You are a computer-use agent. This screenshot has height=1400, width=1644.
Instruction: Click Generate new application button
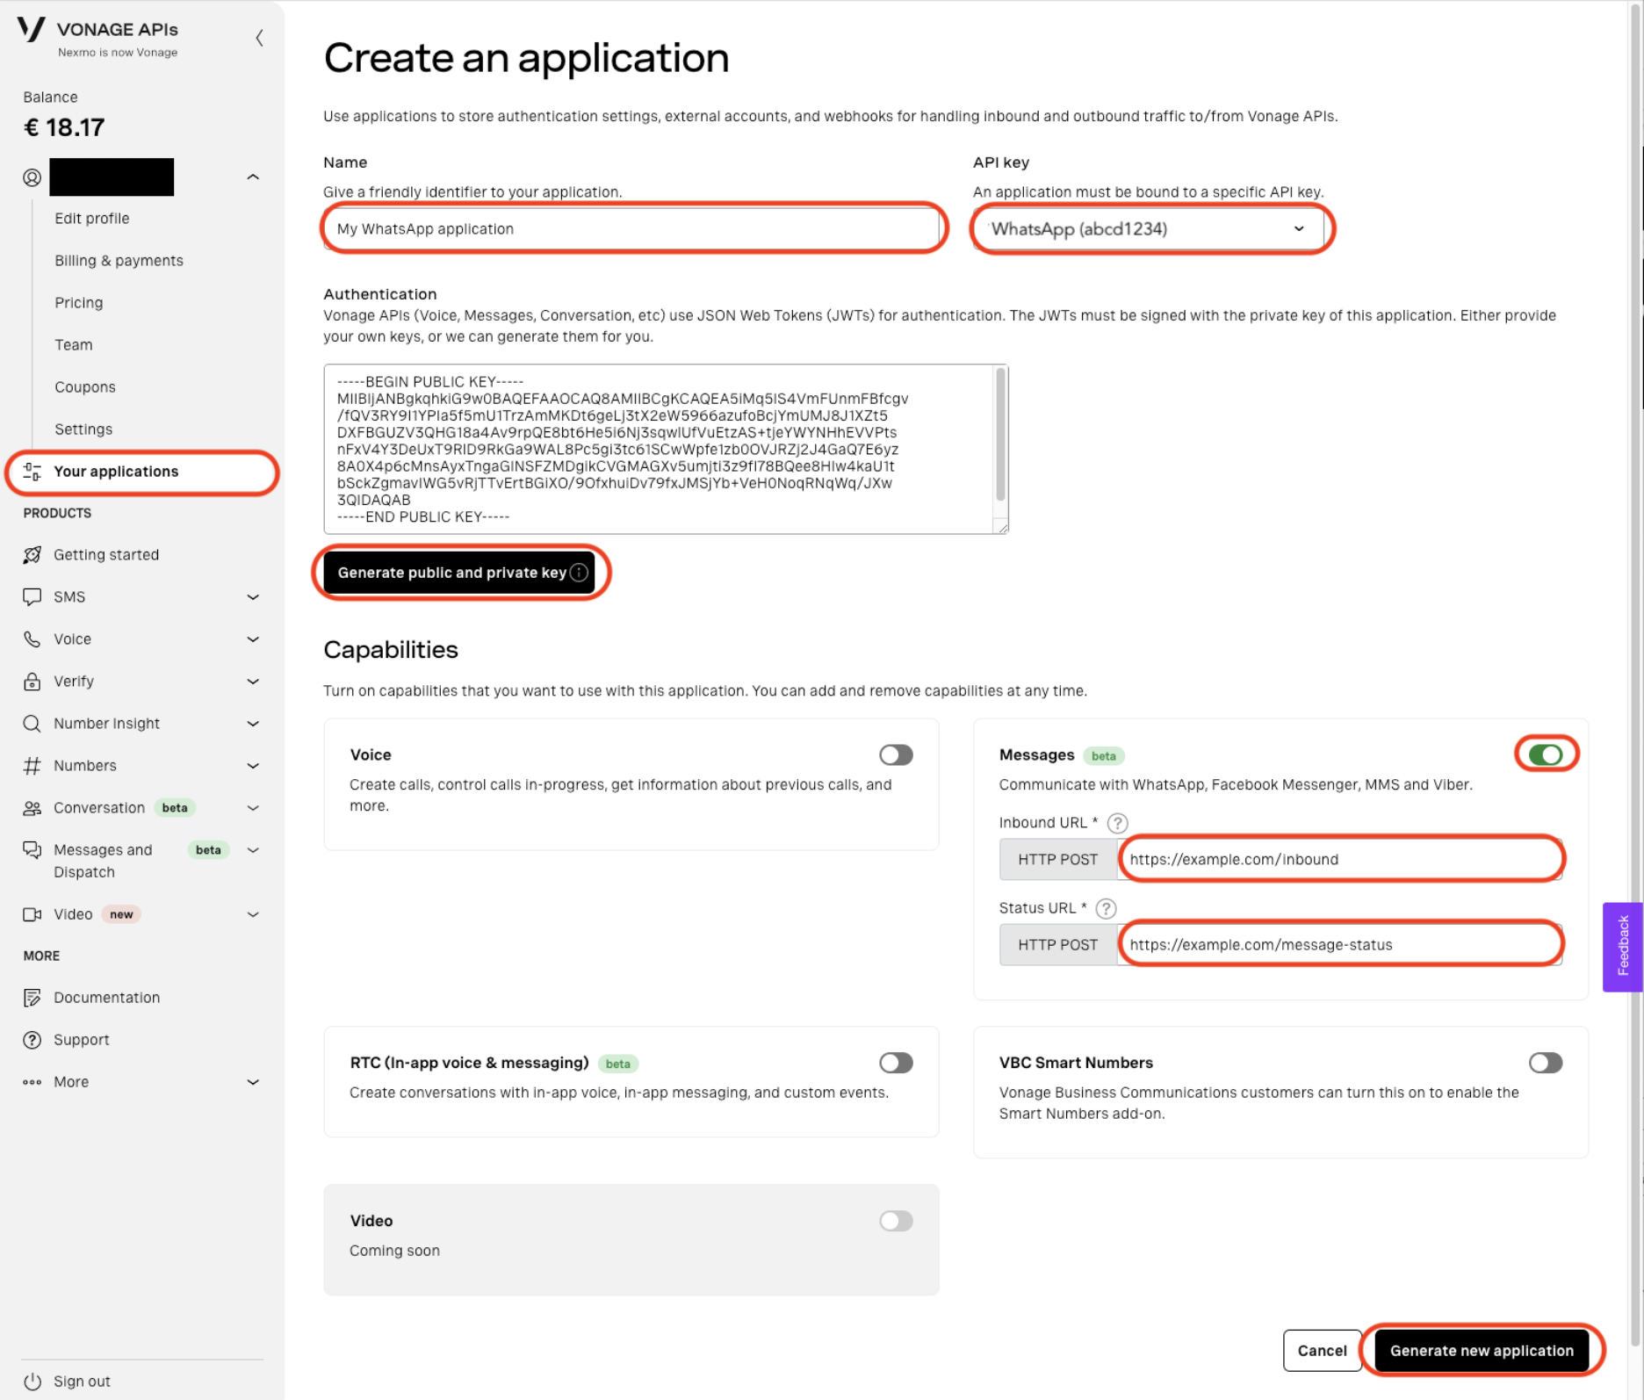pos(1482,1351)
